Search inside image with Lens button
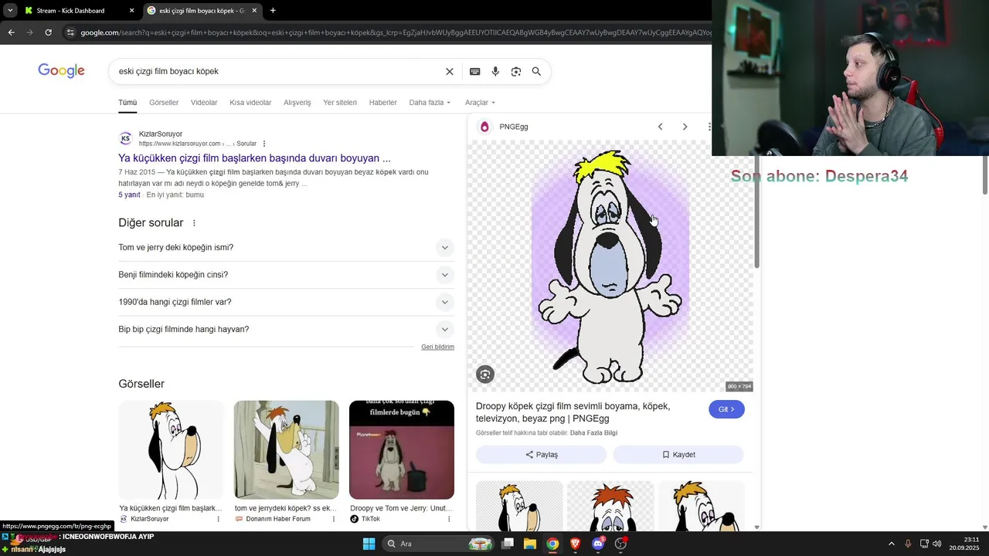The image size is (989, 556). point(485,375)
